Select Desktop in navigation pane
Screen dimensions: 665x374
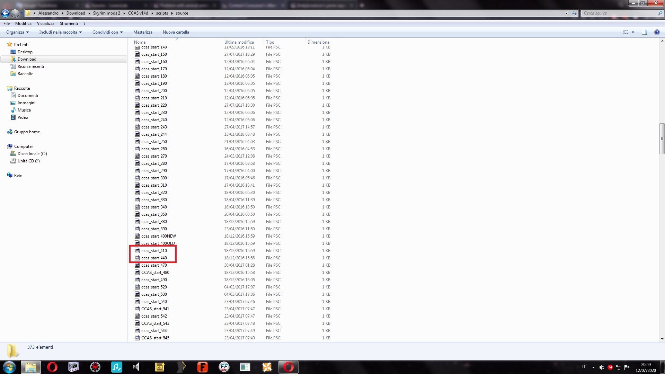(x=25, y=52)
